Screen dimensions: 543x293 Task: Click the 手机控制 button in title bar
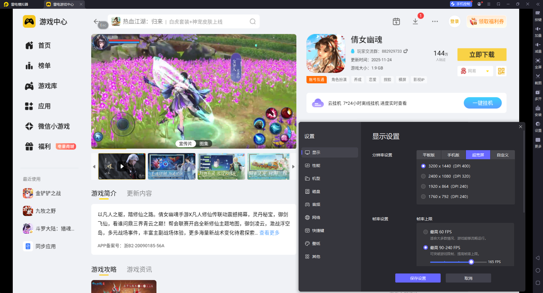pos(461,4)
